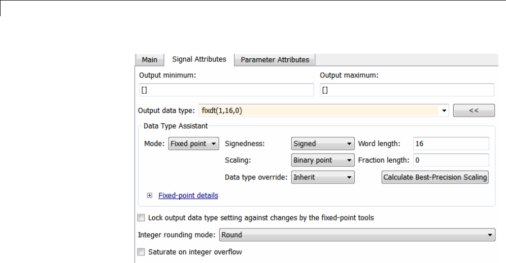The height and width of the screenshot is (263, 506).
Task: Collapse Data Type Assistant with << button
Action: (x=474, y=110)
